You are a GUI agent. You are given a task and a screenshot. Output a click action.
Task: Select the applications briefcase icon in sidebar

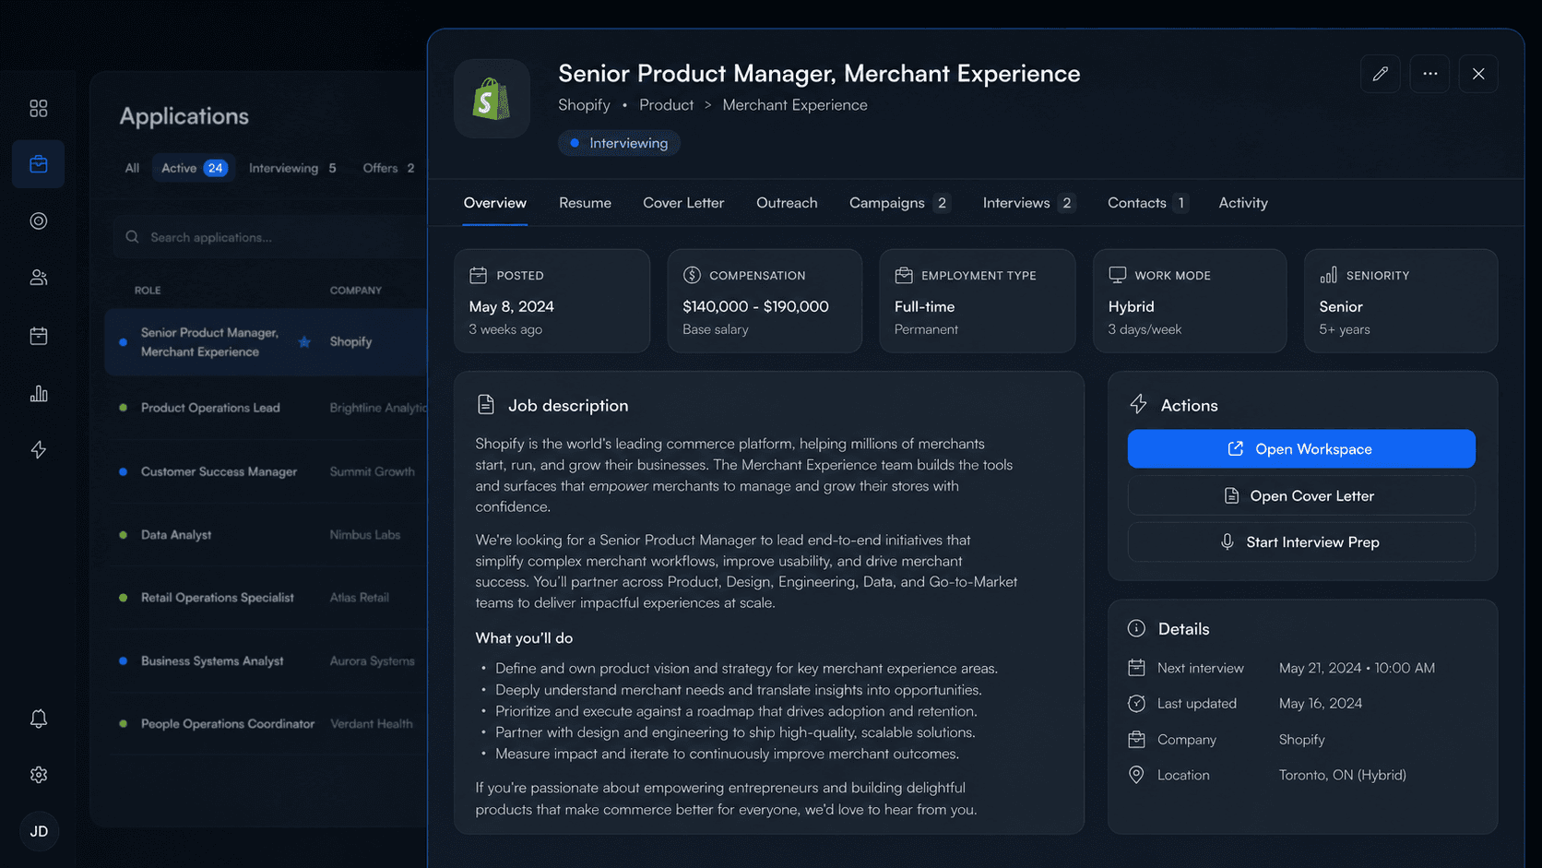tap(39, 164)
